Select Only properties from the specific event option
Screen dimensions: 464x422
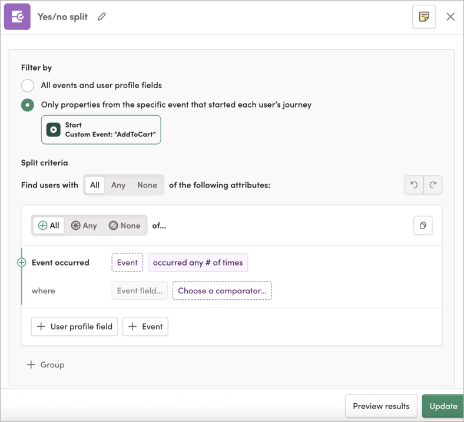(x=28, y=105)
